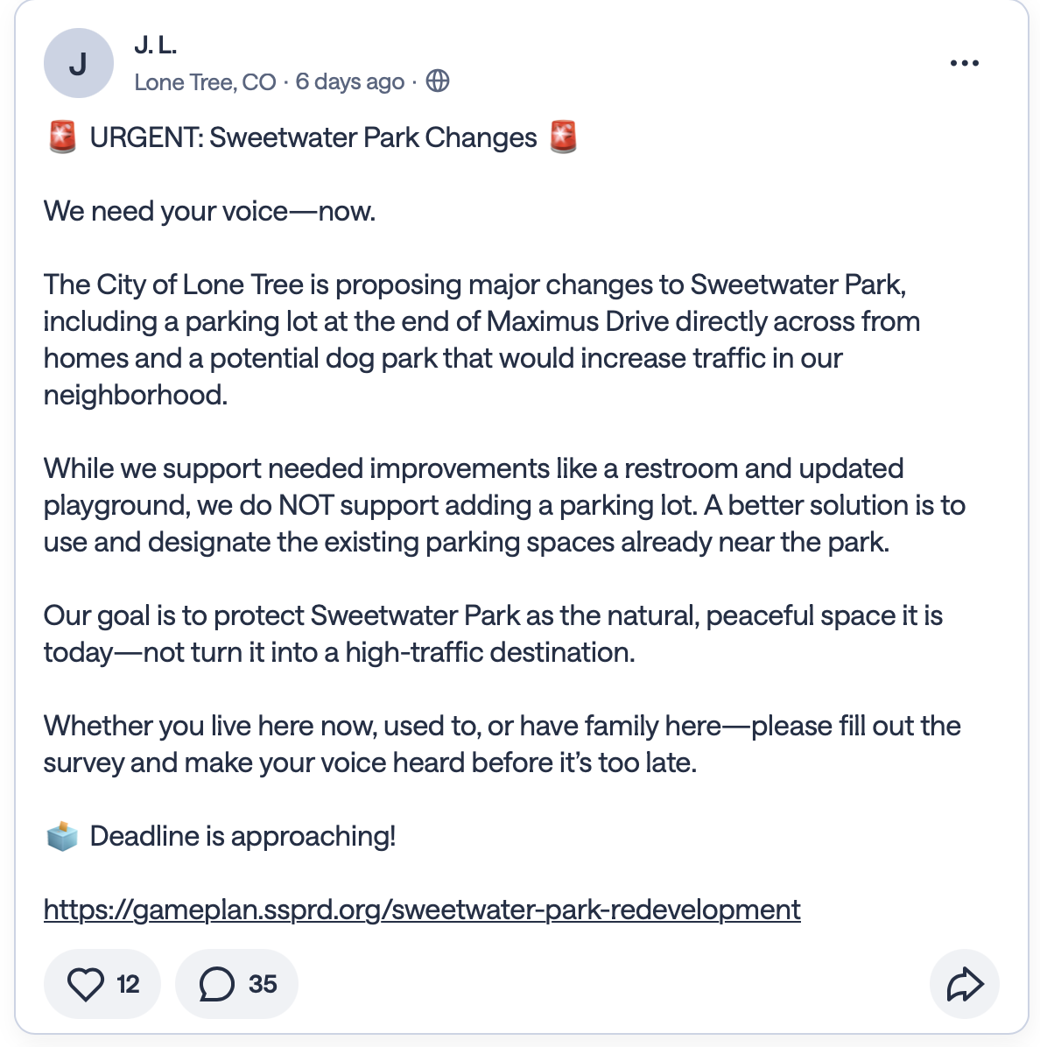Open the Sweetwater Park redevelopment link
The width and height of the screenshot is (1040, 1047).
coord(421,910)
